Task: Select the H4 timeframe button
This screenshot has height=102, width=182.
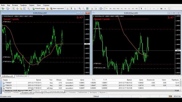Action: click(x=125, y=8)
